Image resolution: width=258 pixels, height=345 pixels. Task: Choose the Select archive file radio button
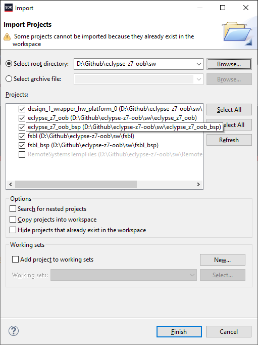[x=9, y=79]
